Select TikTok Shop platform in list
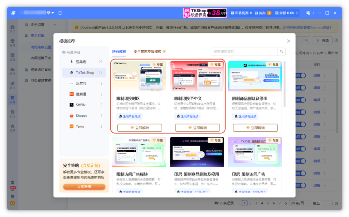 tap(85, 72)
